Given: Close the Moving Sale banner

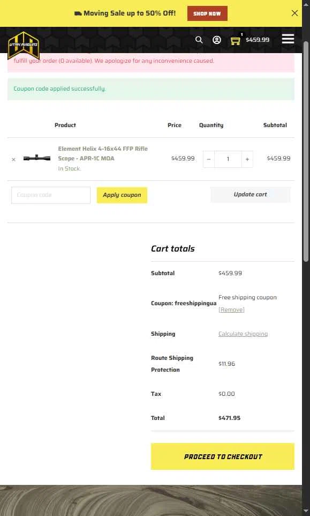Looking at the screenshot, I should [294, 13].
